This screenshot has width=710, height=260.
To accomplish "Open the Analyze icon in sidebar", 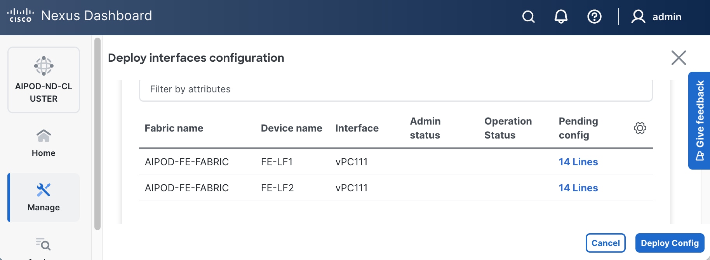I will tap(44, 244).
